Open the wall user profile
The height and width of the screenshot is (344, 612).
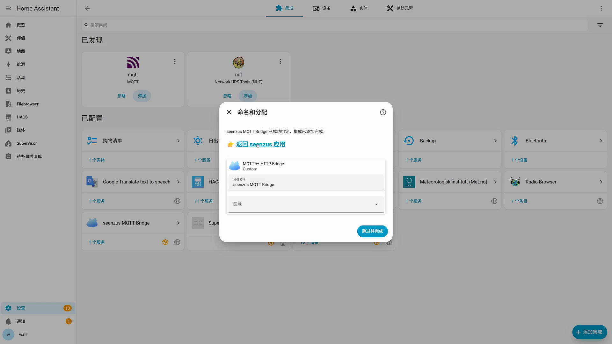38,334
